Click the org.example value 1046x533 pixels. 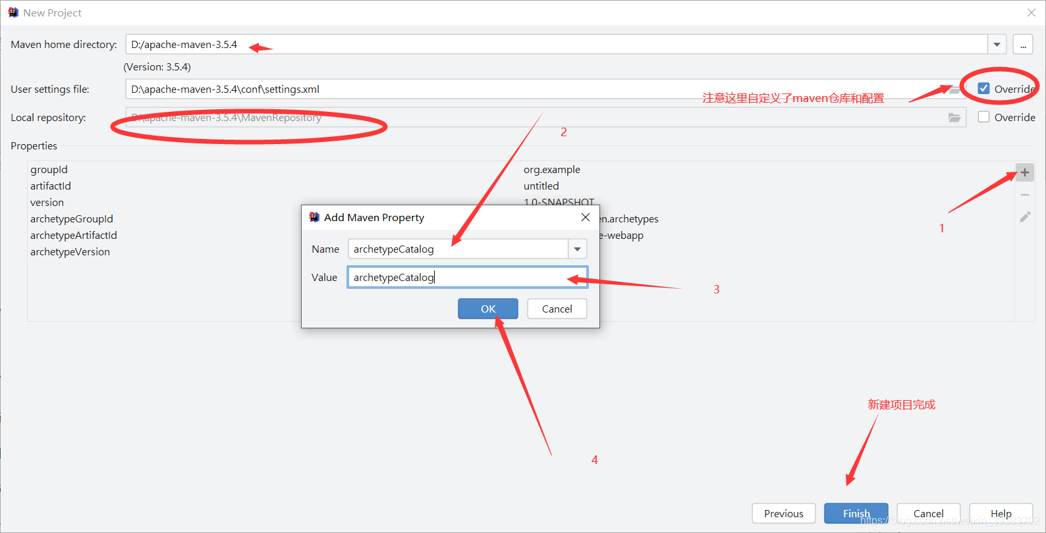point(552,170)
